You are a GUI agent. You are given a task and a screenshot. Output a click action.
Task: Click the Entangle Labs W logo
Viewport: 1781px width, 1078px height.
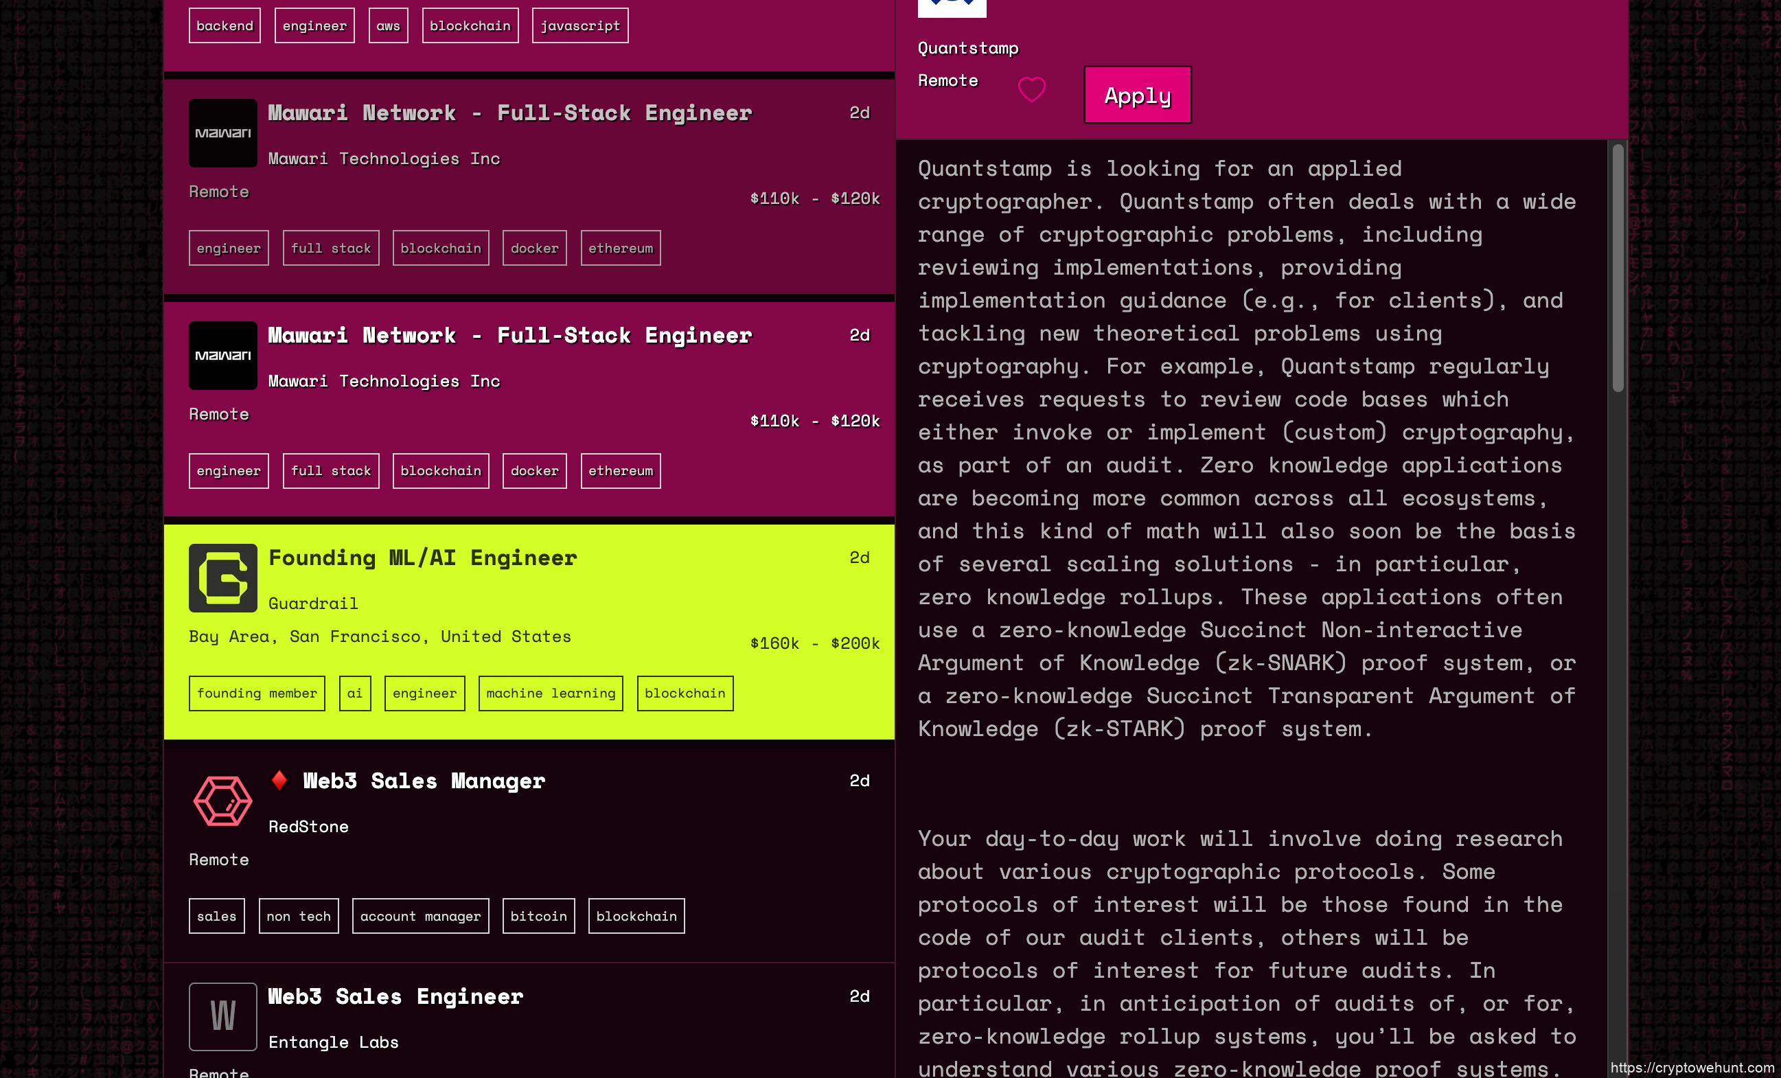pos(222,1016)
